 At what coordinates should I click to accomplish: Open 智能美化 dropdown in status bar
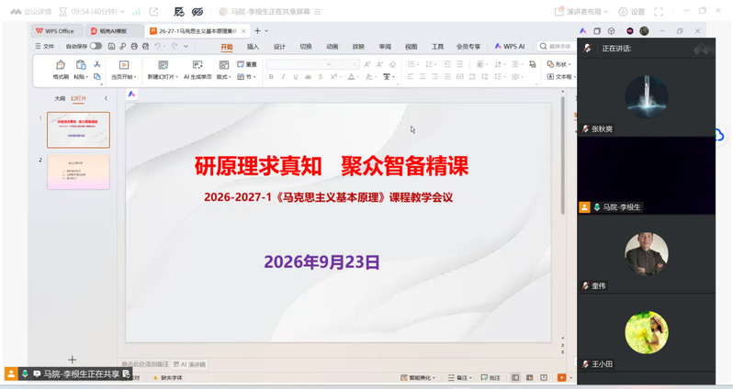click(418, 377)
